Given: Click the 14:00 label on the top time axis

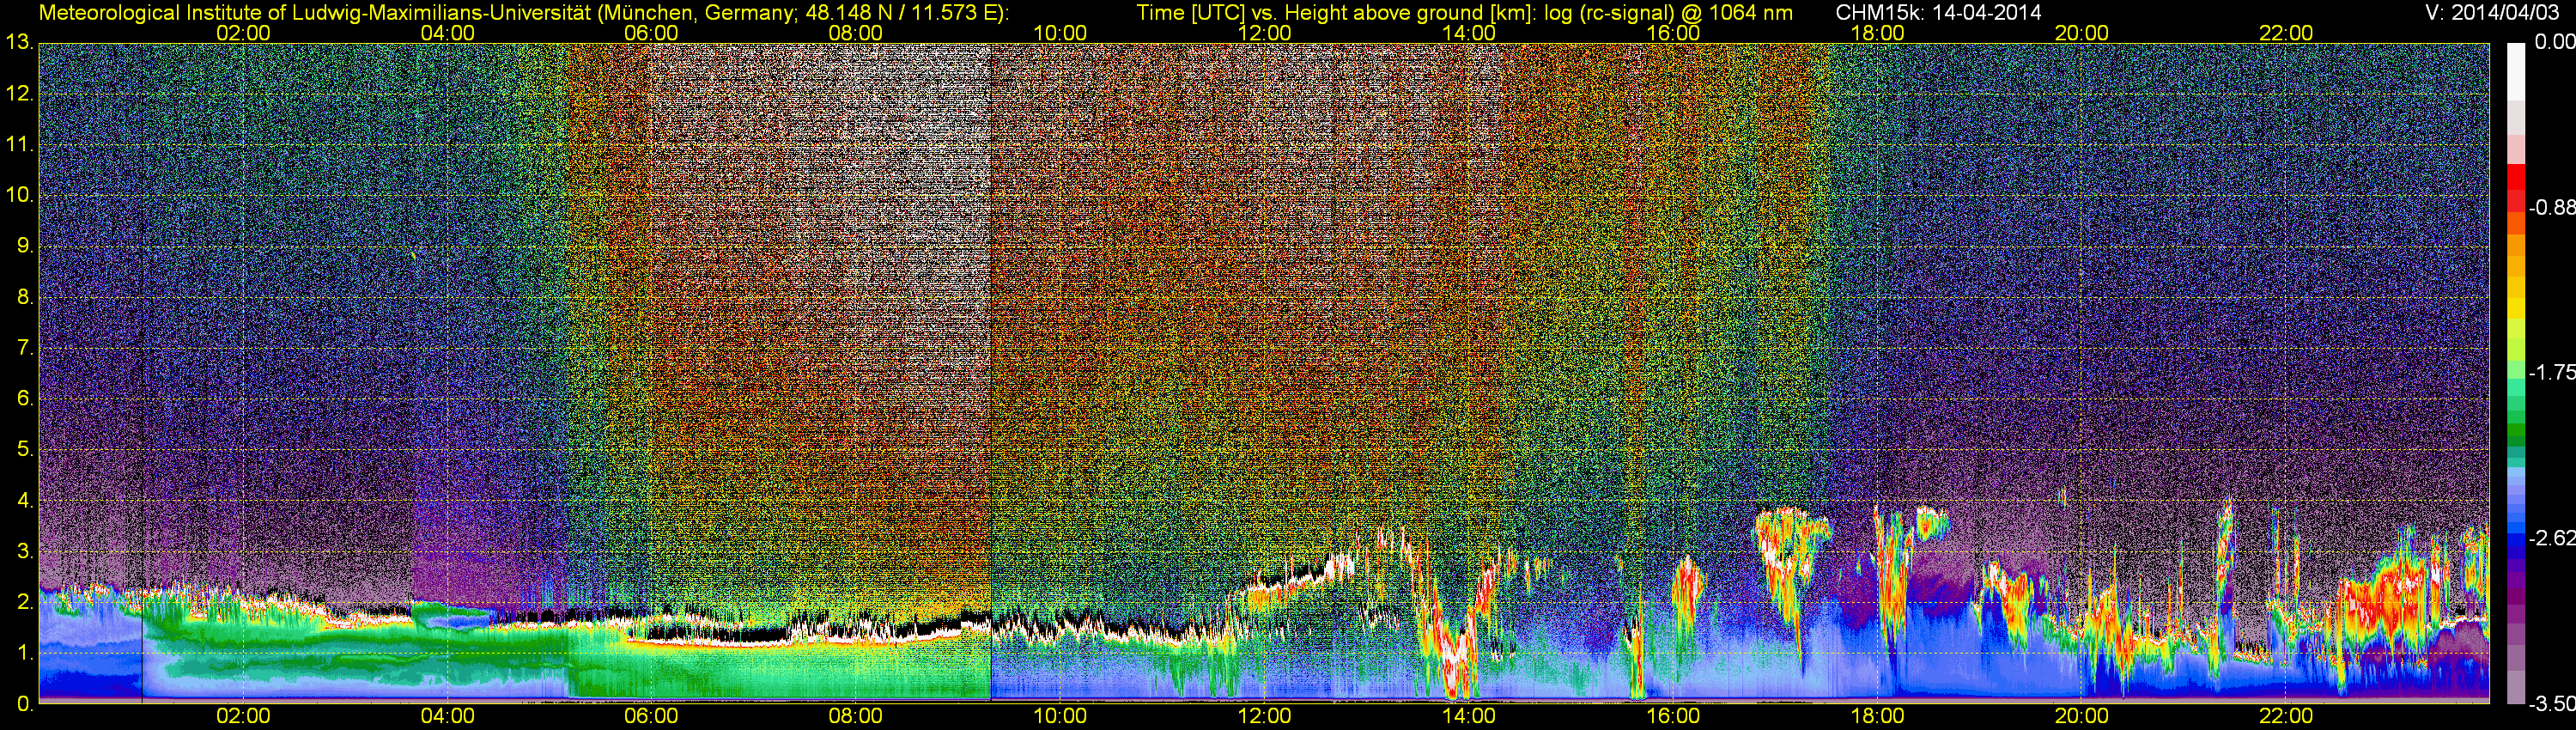Looking at the screenshot, I should click(x=1469, y=33).
